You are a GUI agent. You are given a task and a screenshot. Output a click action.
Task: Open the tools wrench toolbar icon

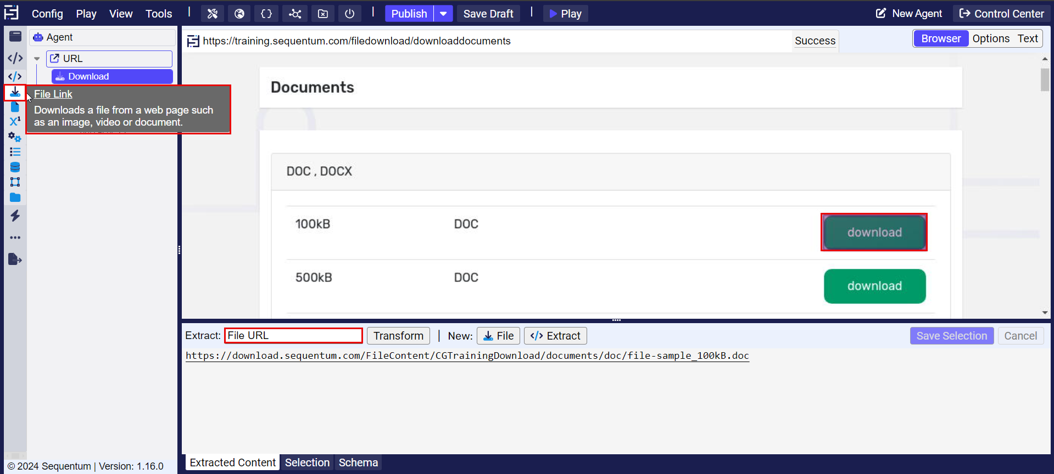pos(213,14)
